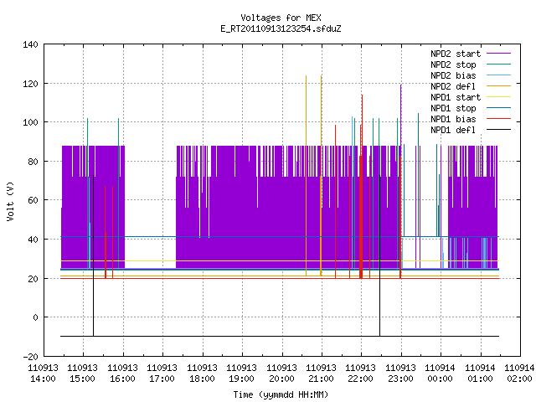The height and width of the screenshot is (402, 536).
Task: Click the black NPD1 defl spike near 22:30
Action: click(379, 255)
